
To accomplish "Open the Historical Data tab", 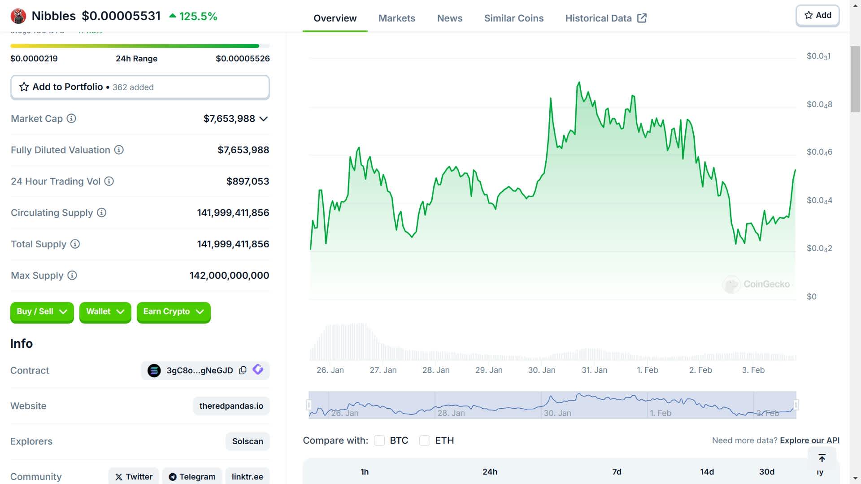I will pos(606,18).
